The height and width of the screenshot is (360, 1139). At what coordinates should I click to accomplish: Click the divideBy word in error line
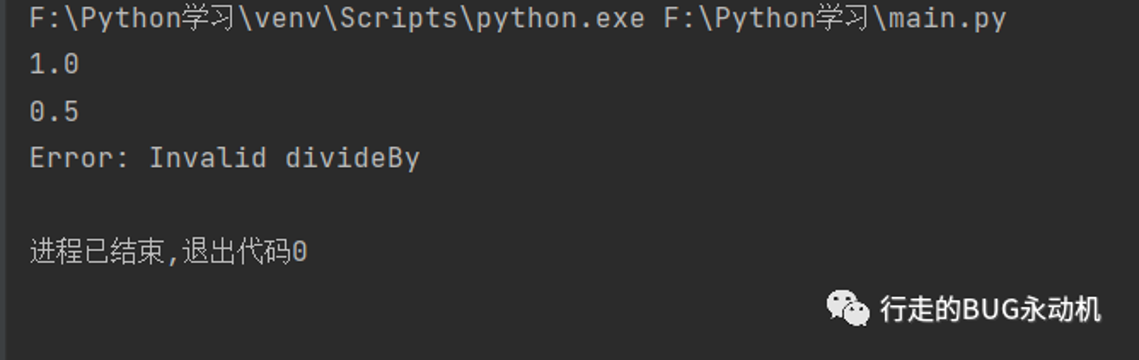(353, 158)
